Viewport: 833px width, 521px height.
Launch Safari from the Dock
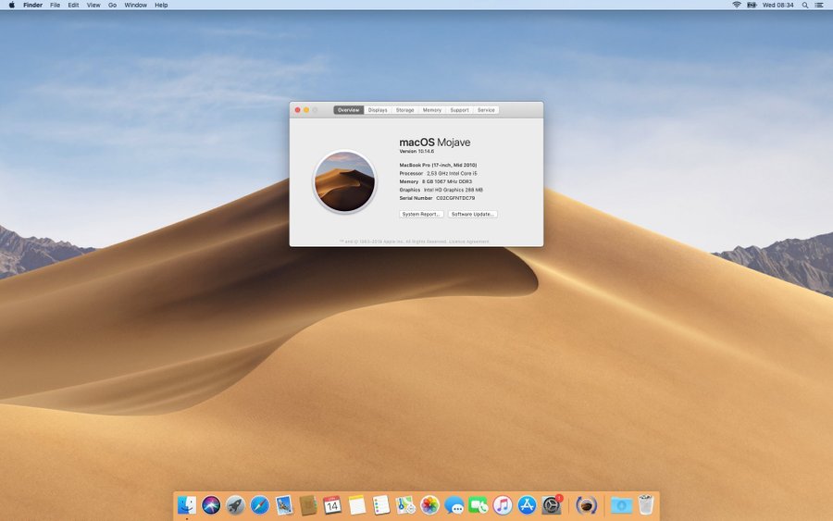coord(260,505)
